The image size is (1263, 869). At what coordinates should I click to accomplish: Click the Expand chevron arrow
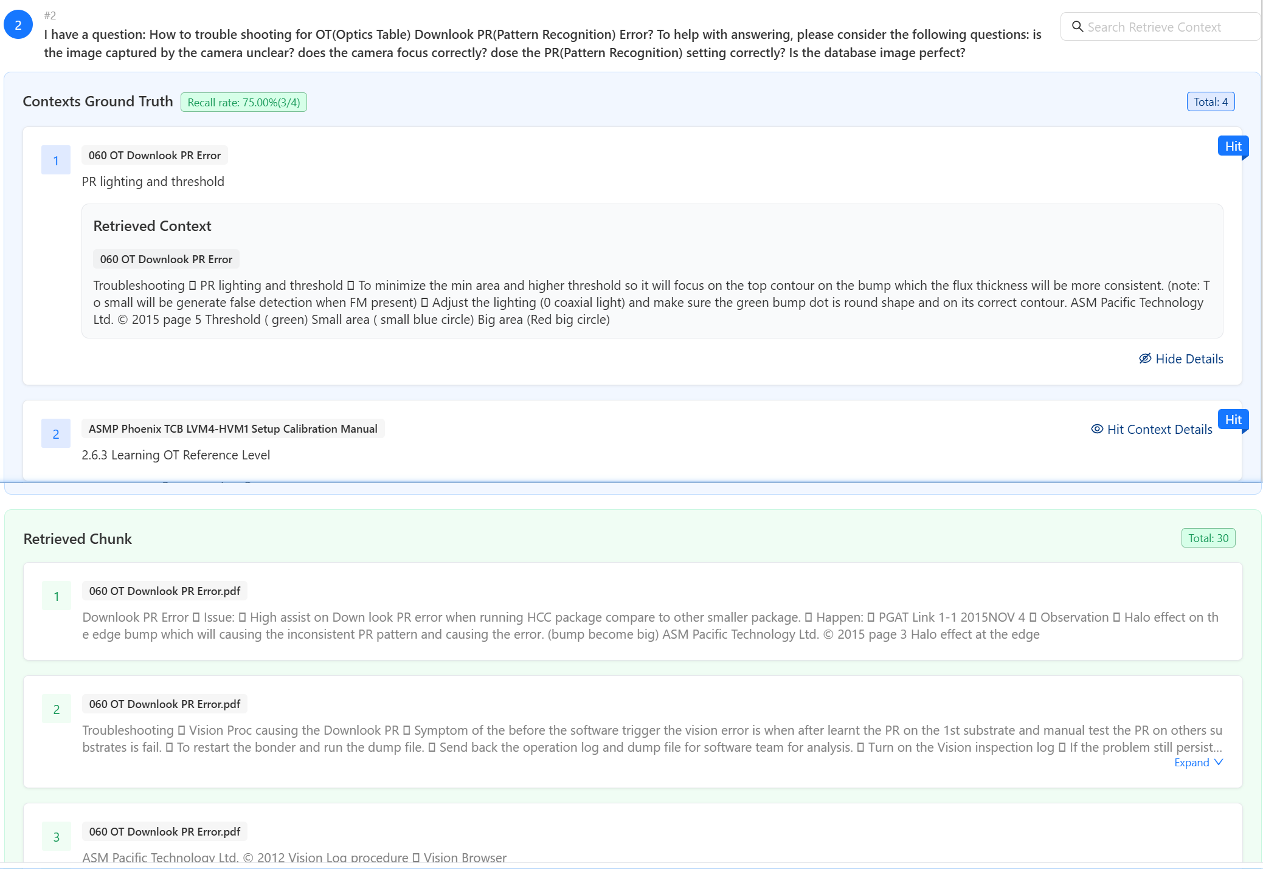pyautogui.click(x=1218, y=762)
